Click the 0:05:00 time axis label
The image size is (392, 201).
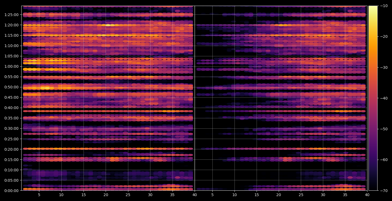click(x=11, y=180)
